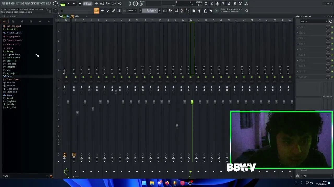Screen dimensions: 334x187
Task: Click the link chain multi-link icon
Action: pos(114,11)
